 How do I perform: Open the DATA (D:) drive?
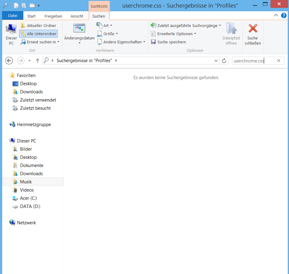(x=30, y=206)
